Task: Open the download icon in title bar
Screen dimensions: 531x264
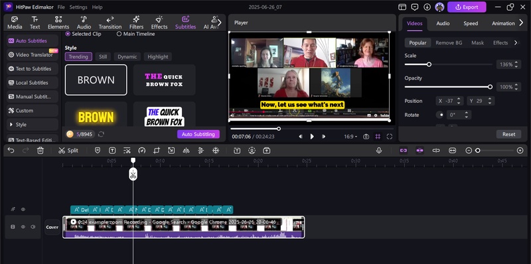Action: [x=427, y=7]
